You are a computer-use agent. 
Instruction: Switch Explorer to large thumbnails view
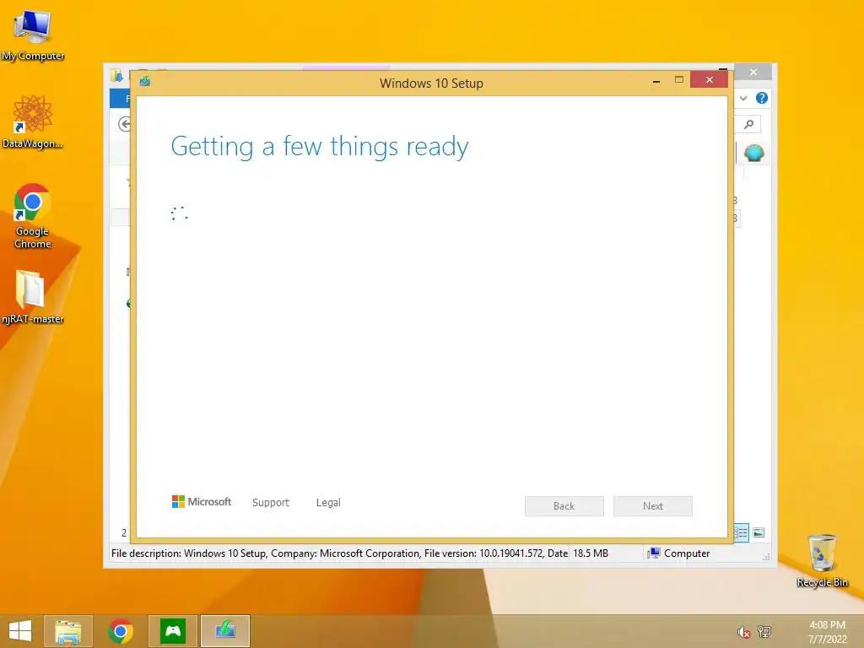(759, 532)
